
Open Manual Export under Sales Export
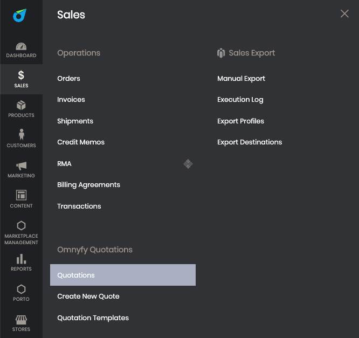tap(241, 79)
